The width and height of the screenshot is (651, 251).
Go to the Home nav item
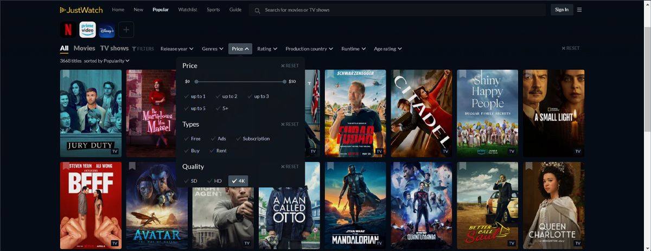[118, 10]
